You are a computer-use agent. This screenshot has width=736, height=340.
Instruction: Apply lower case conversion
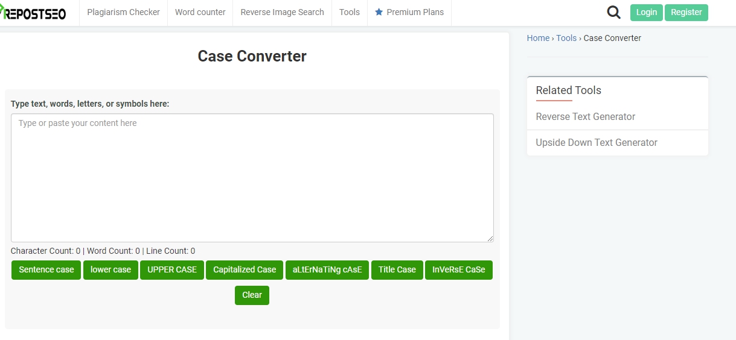tap(110, 269)
